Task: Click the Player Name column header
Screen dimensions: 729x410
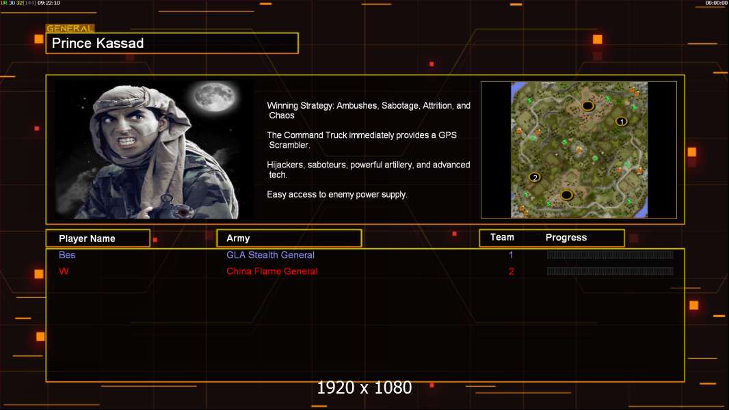Action: coord(98,238)
